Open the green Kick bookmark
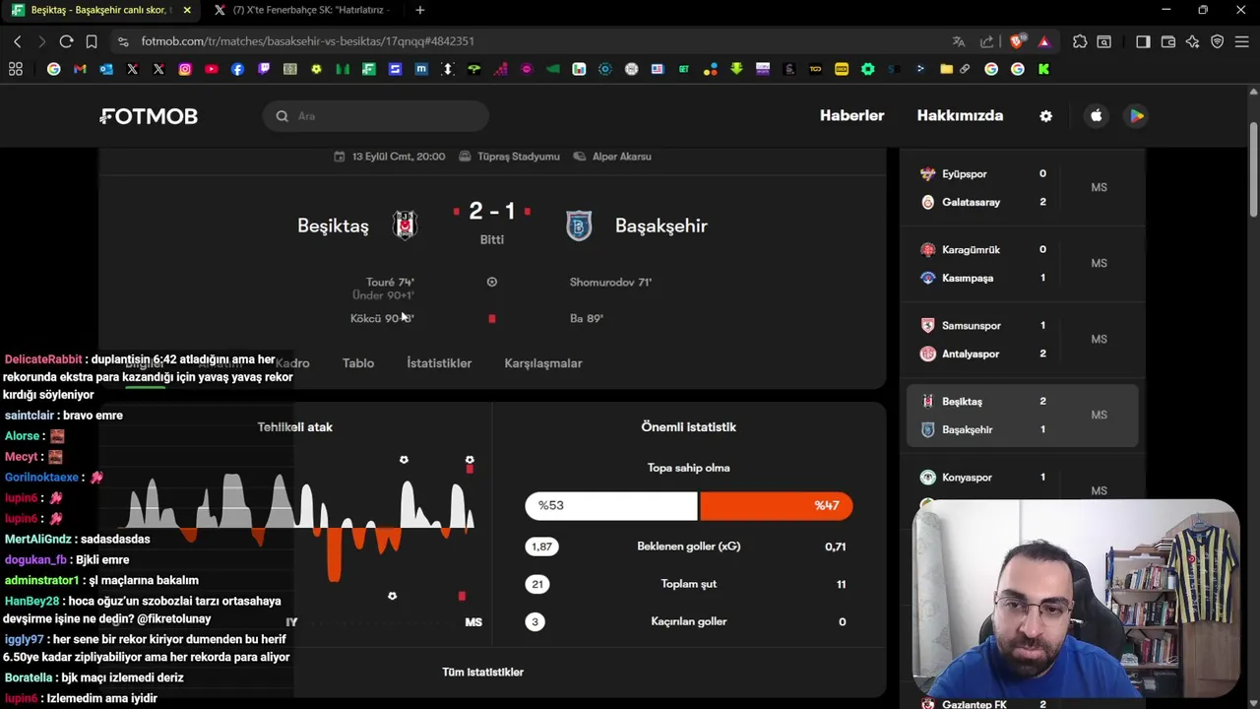1260x709 pixels. tap(1043, 69)
